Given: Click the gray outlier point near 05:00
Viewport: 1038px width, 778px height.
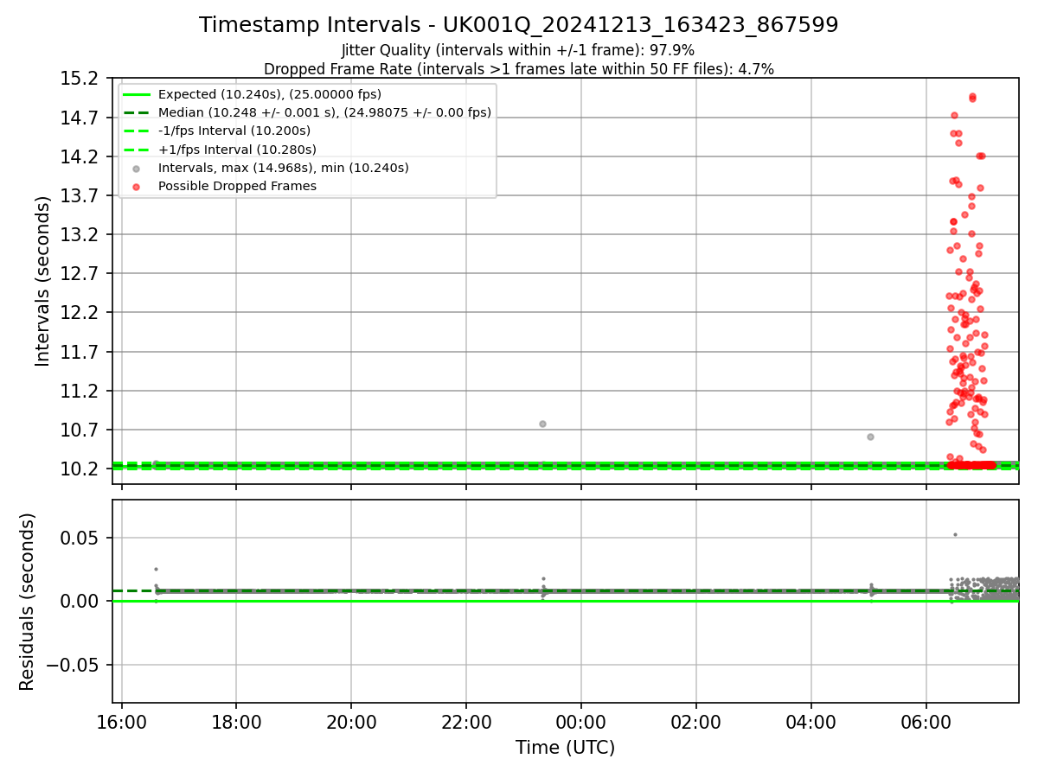Looking at the screenshot, I should [870, 437].
